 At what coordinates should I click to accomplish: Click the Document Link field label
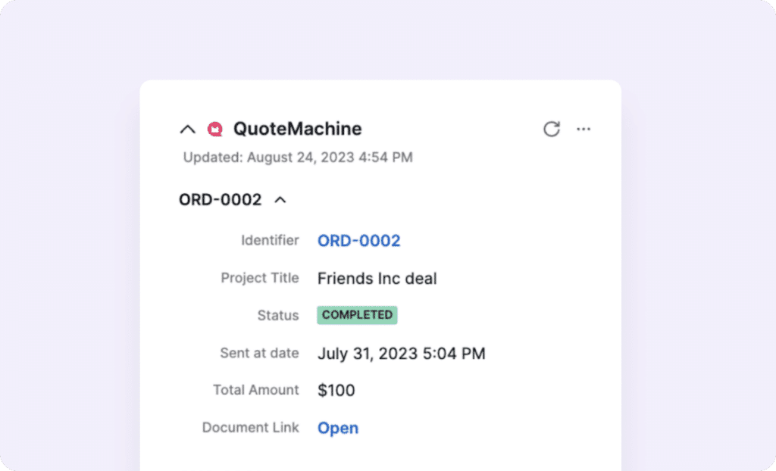[251, 428]
